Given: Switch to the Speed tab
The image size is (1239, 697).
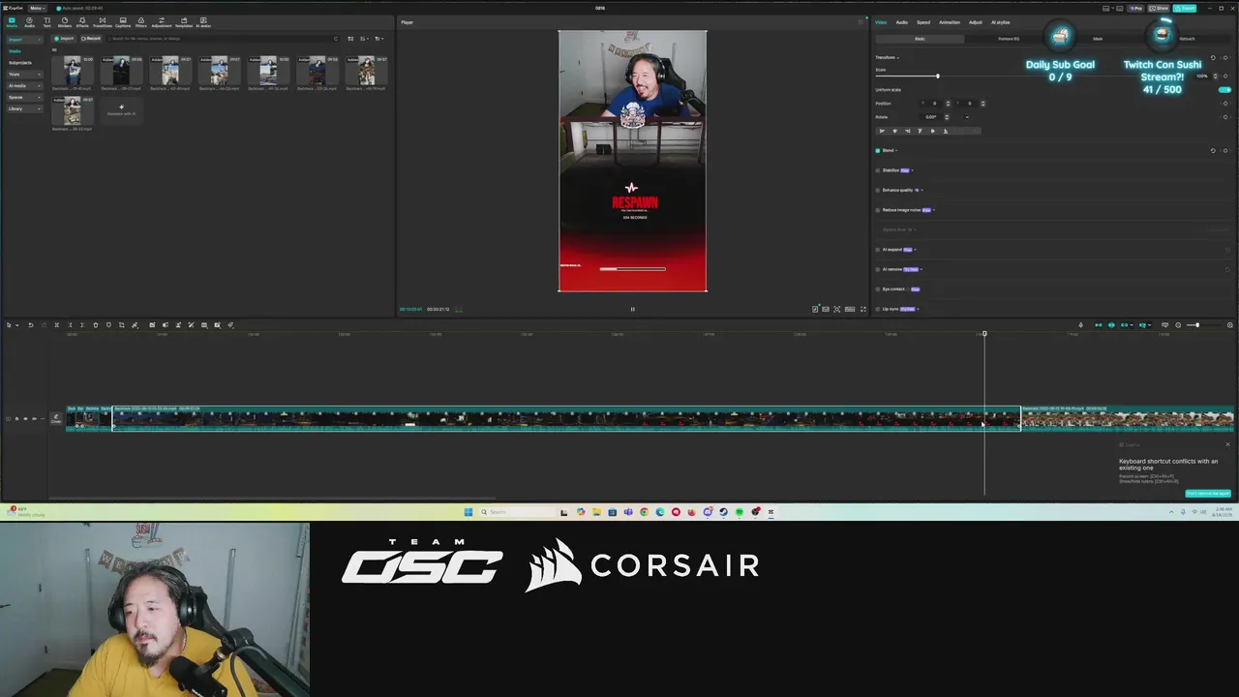Looking at the screenshot, I should (x=923, y=22).
